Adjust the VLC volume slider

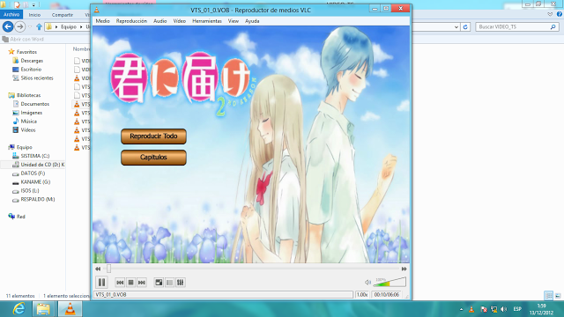coord(390,282)
